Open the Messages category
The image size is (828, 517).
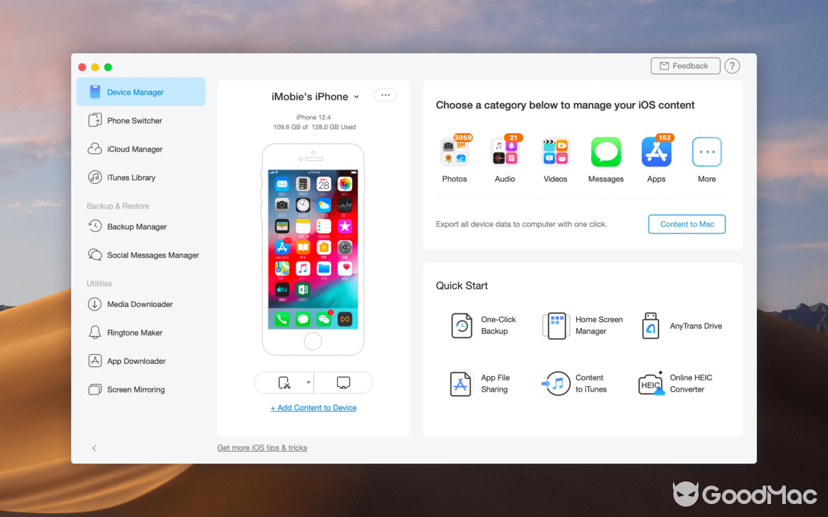[x=605, y=151]
